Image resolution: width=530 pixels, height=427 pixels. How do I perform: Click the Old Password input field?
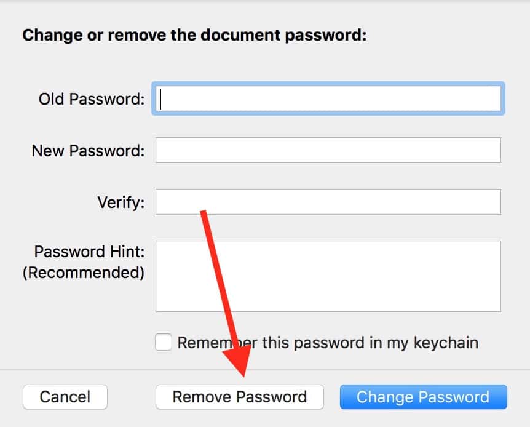pyautogui.click(x=328, y=98)
